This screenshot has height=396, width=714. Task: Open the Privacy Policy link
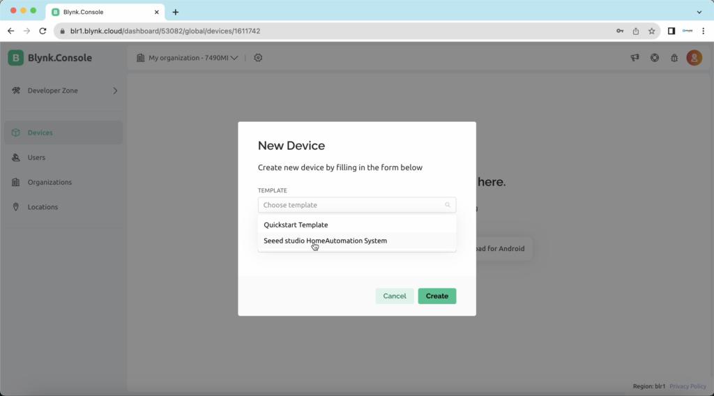click(x=688, y=386)
